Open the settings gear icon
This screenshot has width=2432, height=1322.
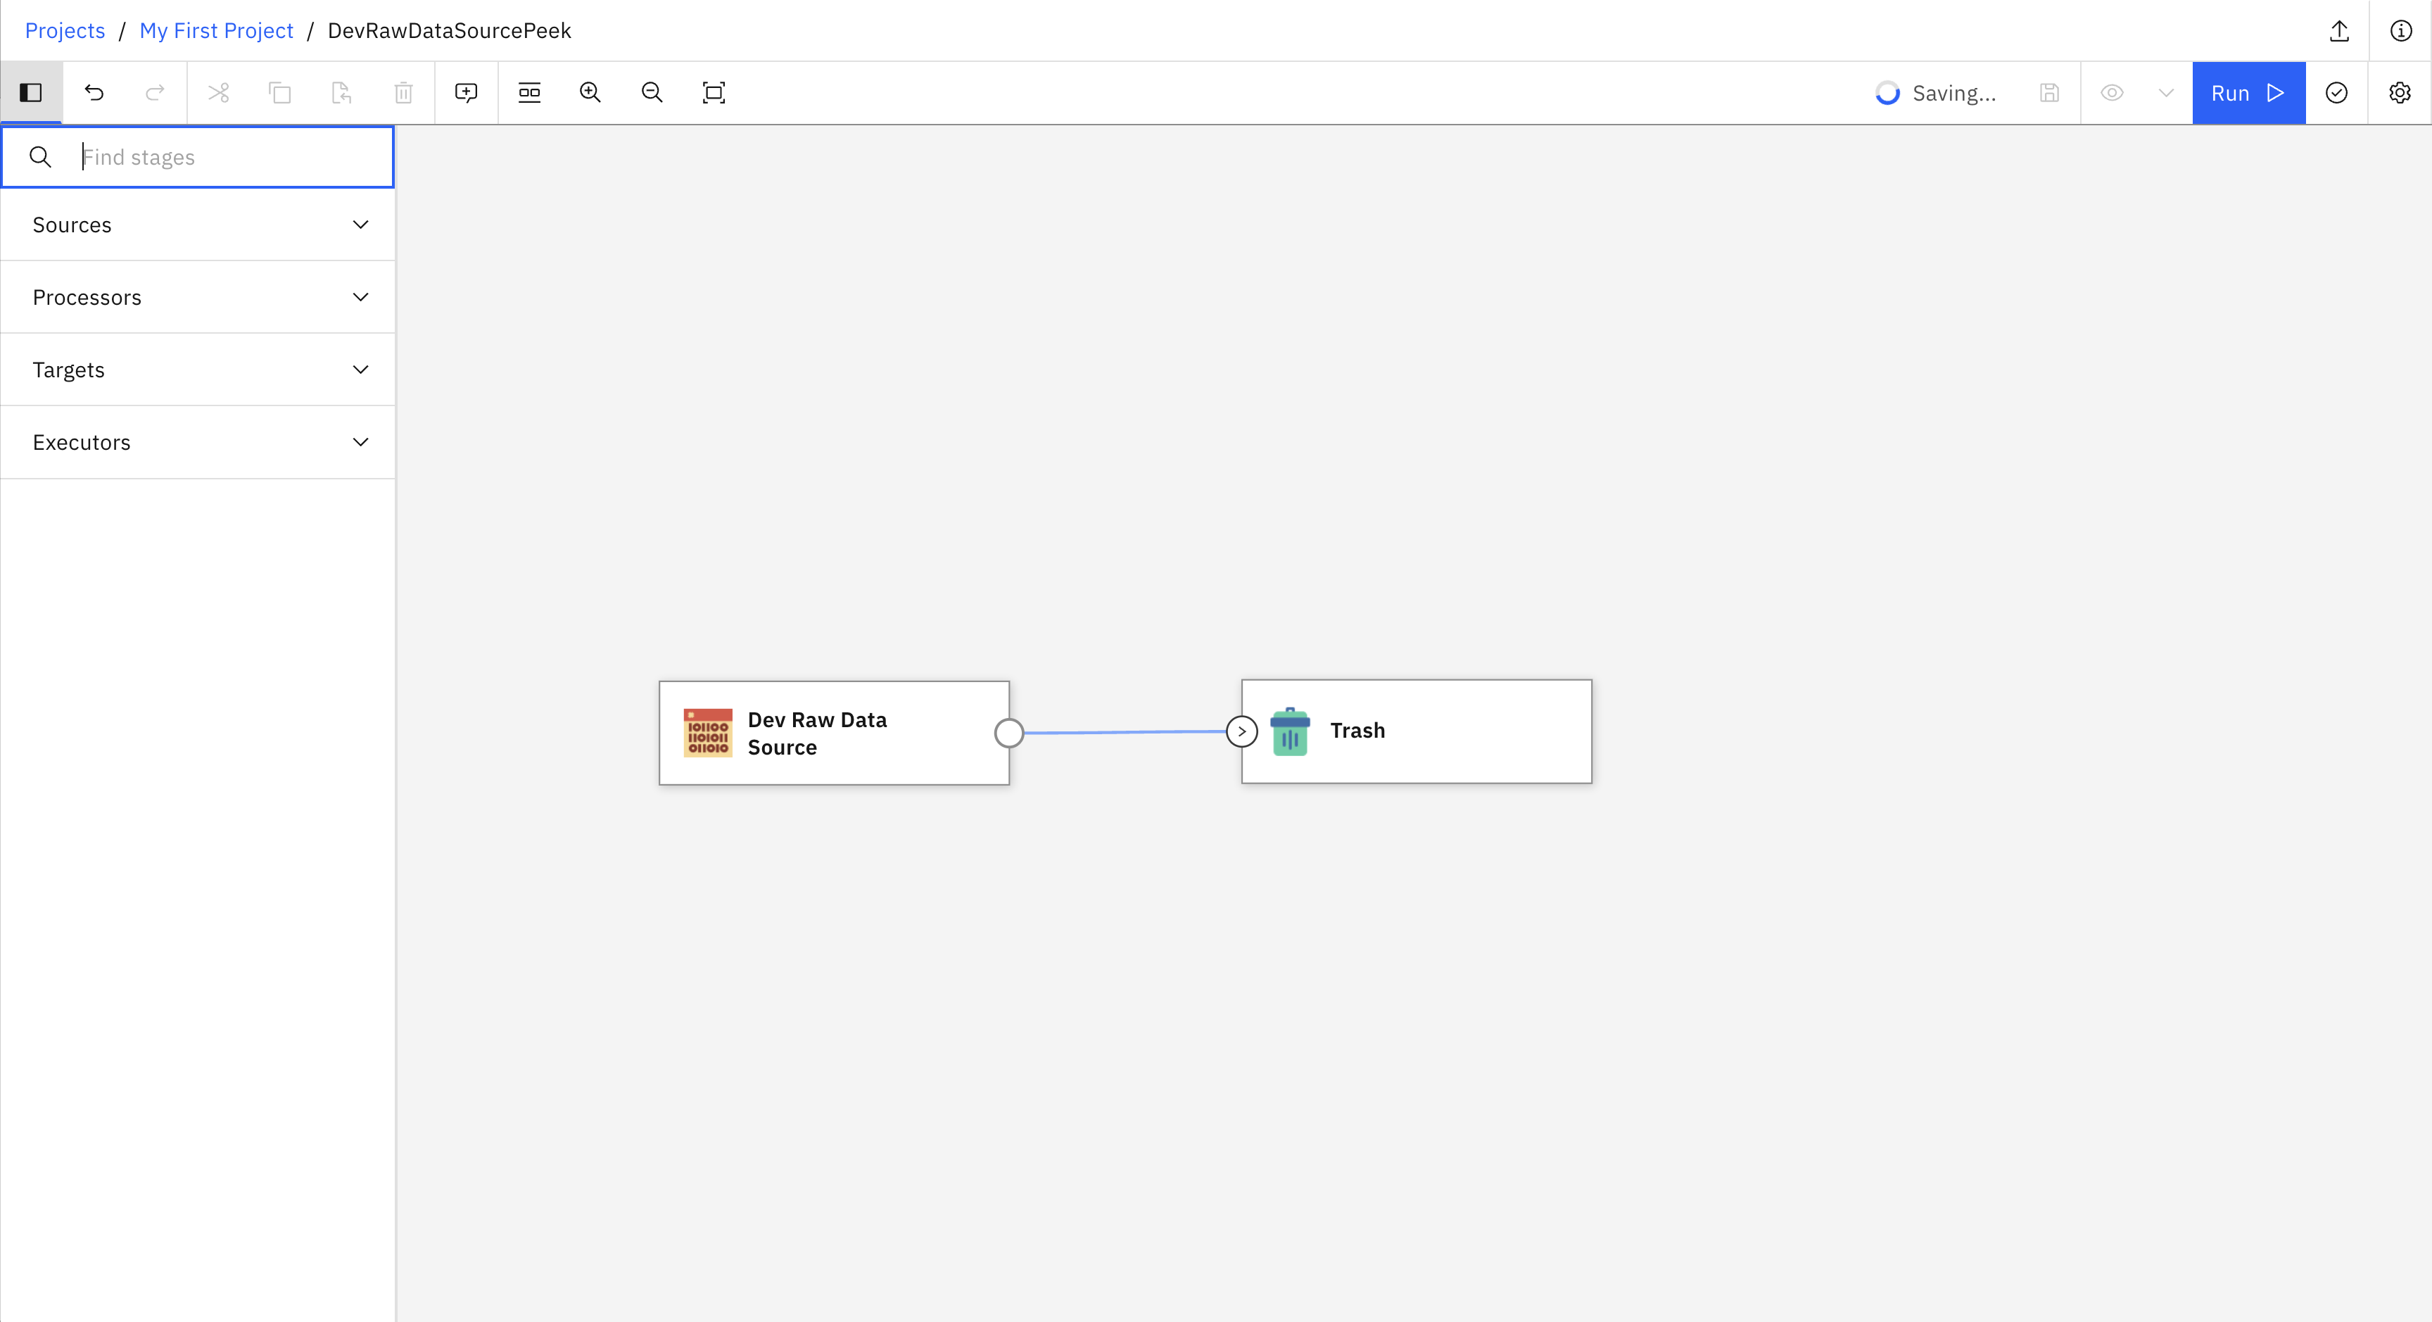2399,92
